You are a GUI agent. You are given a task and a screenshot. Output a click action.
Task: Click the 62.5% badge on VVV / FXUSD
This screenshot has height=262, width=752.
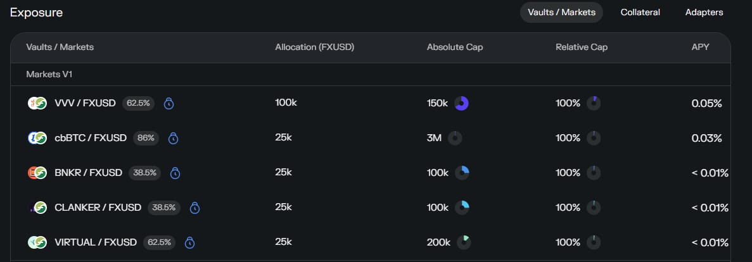(x=138, y=103)
